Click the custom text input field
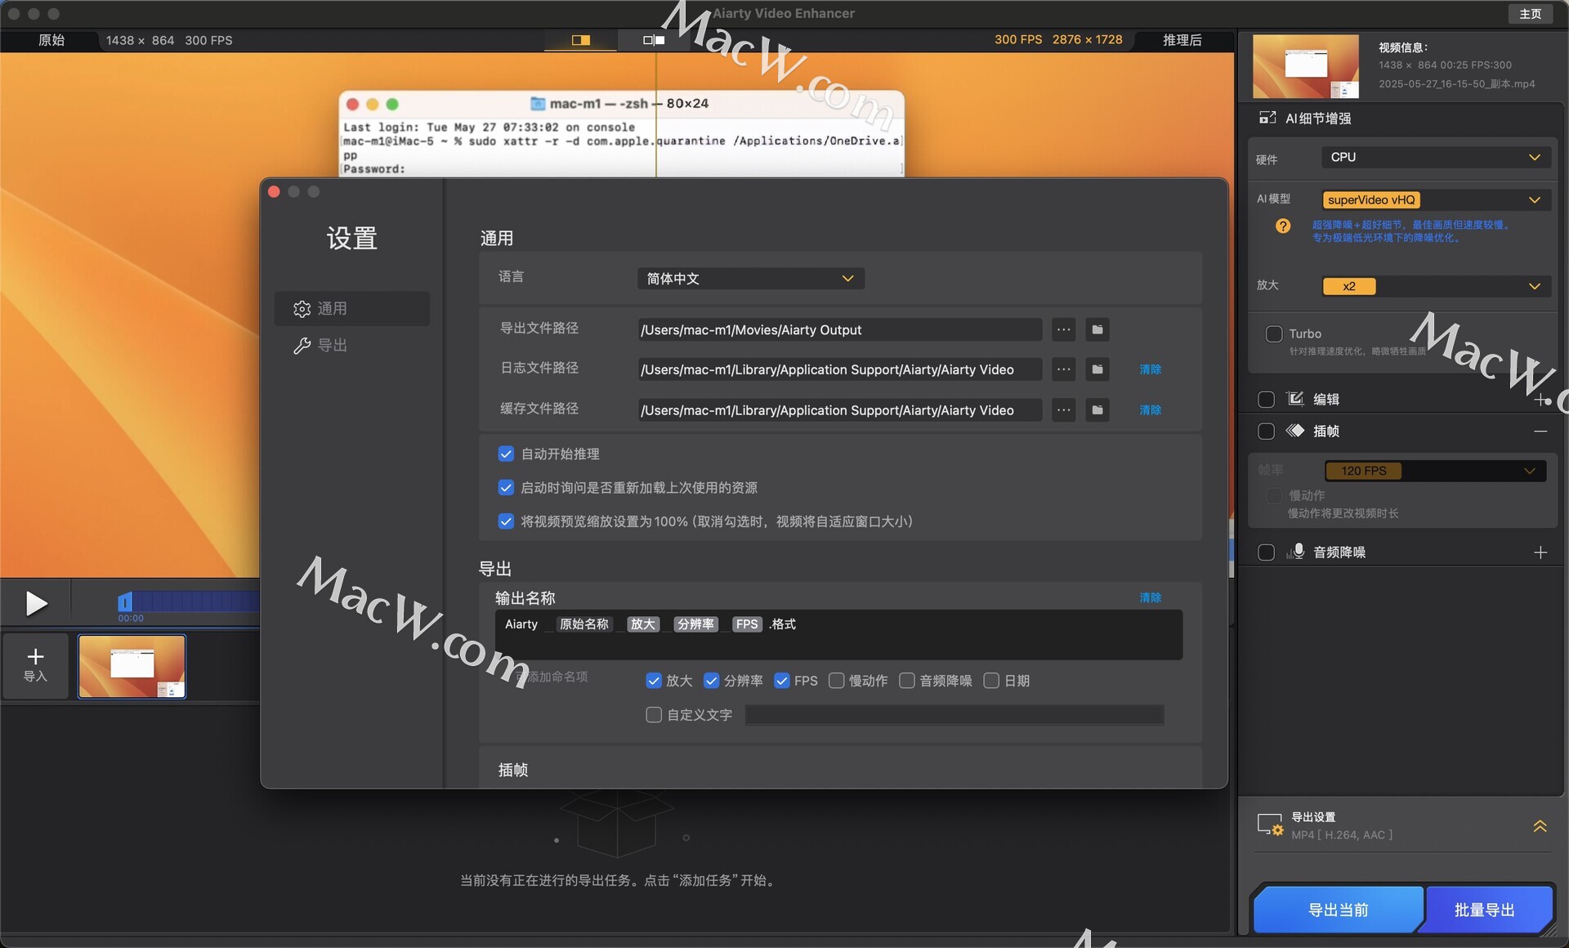The height and width of the screenshot is (948, 1569). click(x=954, y=715)
